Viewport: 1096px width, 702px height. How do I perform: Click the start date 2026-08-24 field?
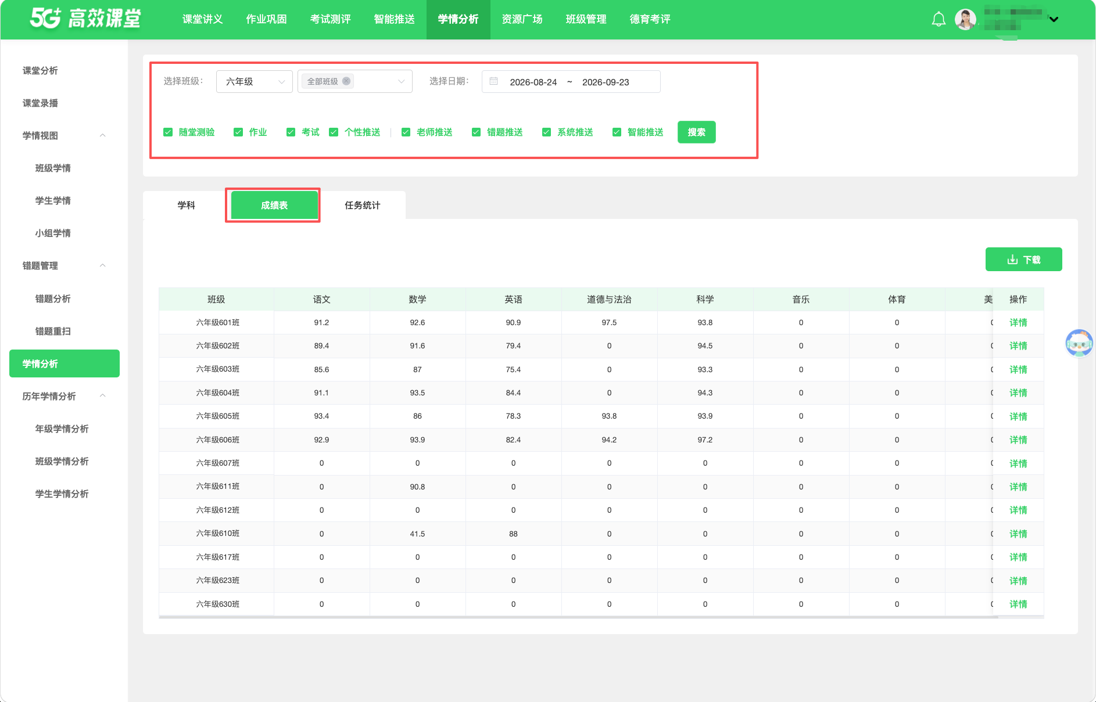(x=533, y=82)
